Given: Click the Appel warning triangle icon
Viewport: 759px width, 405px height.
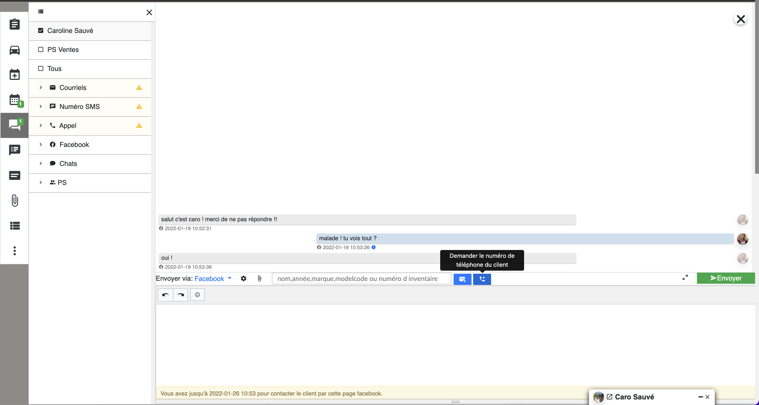Looking at the screenshot, I should 139,126.
